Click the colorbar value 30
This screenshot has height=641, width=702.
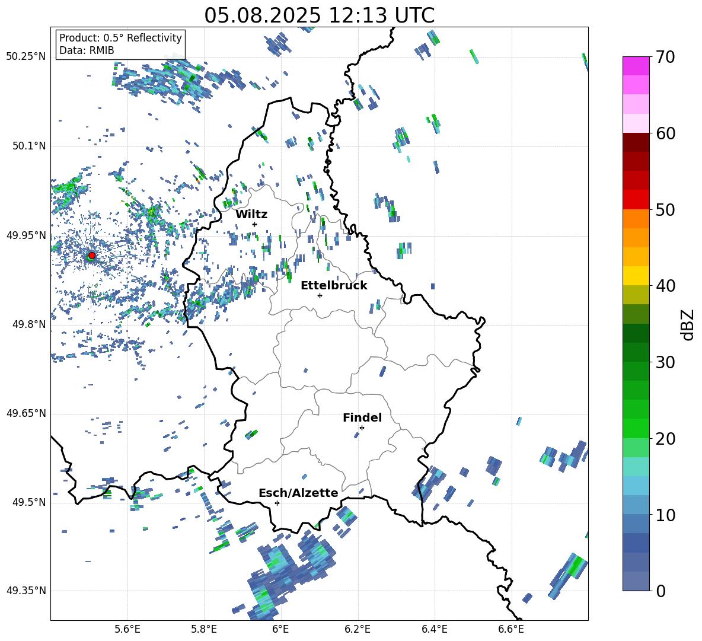(x=665, y=362)
